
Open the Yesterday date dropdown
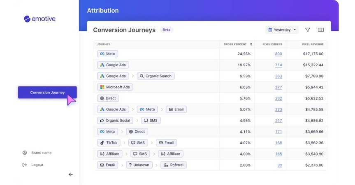282,30
